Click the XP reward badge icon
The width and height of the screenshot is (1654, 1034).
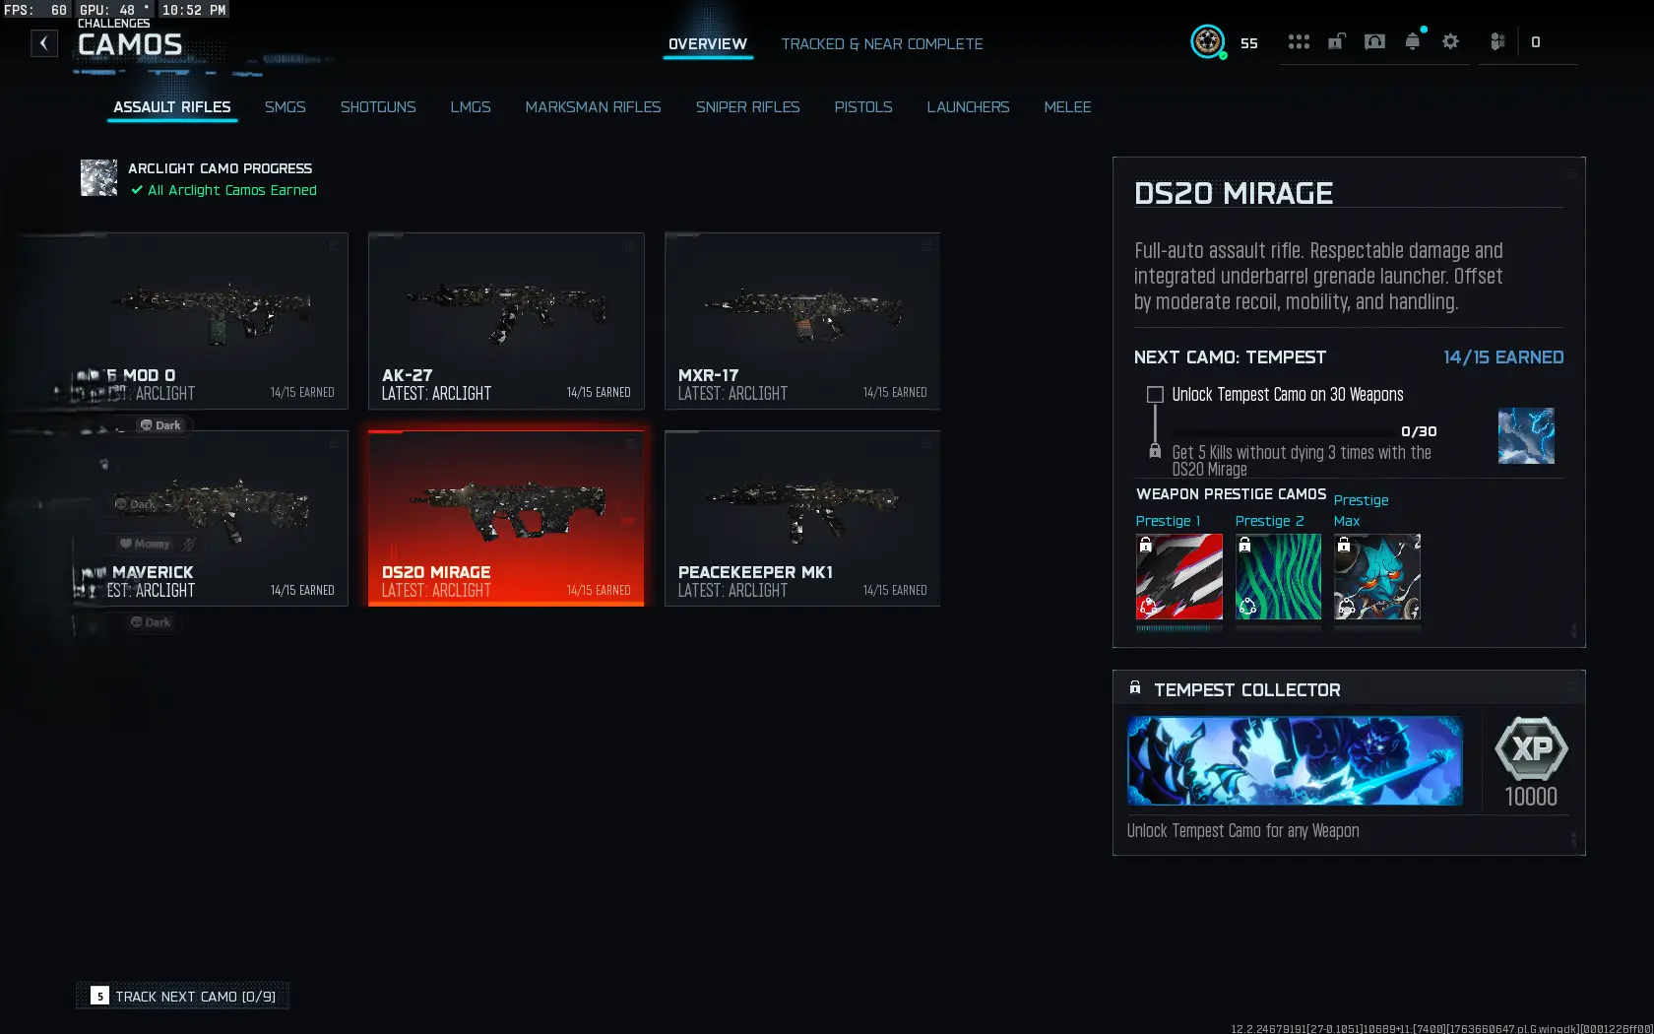(1531, 749)
